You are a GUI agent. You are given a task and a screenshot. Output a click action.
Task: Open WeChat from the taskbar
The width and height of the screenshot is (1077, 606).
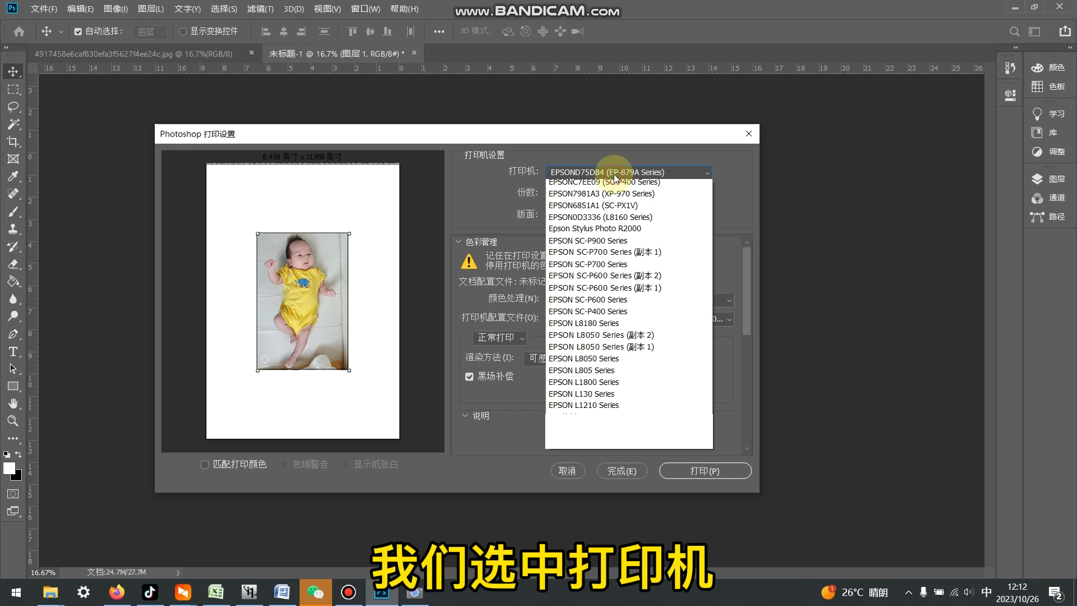pyautogui.click(x=316, y=592)
